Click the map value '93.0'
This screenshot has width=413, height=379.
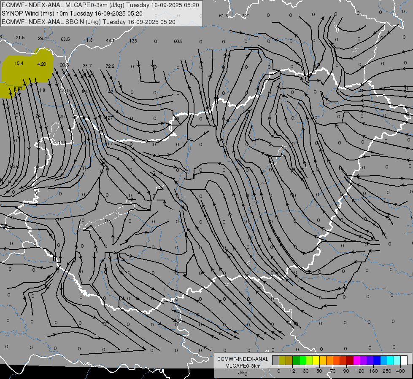pos(14,166)
